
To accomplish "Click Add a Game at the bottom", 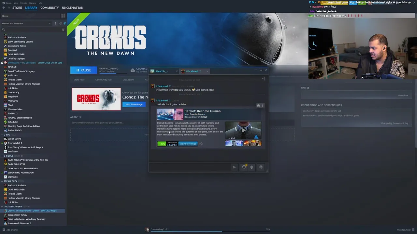I will click(10, 230).
